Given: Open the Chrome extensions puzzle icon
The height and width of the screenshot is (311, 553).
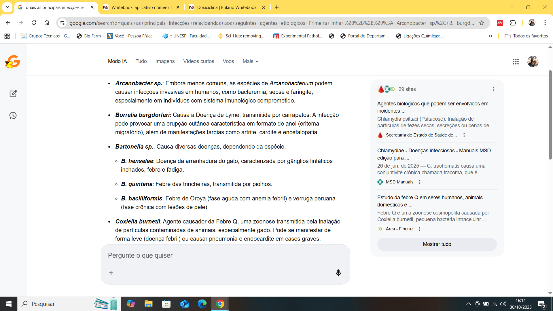Looking at the screenshot, I should pyautogui.click(x=513, y=23).
